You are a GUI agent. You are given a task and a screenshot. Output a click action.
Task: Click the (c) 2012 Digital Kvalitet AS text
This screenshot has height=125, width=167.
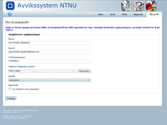[x=15, y=118]
